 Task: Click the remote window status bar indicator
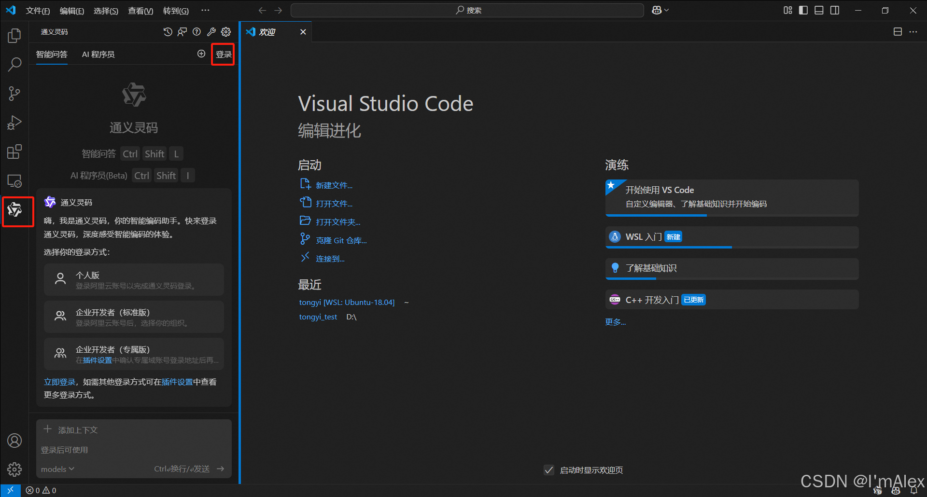tap(10, 490)
